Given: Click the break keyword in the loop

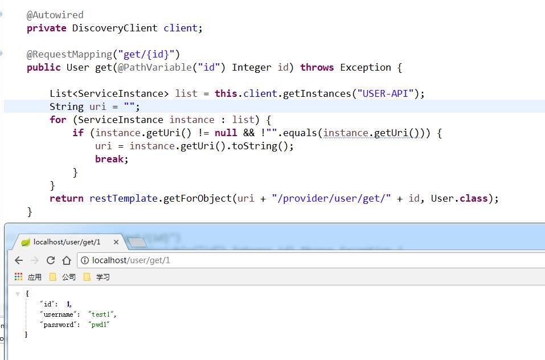Looking at the screenshot, I should pos(109,159).
